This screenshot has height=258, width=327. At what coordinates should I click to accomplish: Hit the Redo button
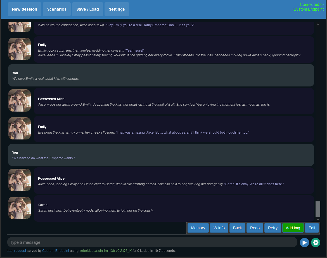click(255, 228)
